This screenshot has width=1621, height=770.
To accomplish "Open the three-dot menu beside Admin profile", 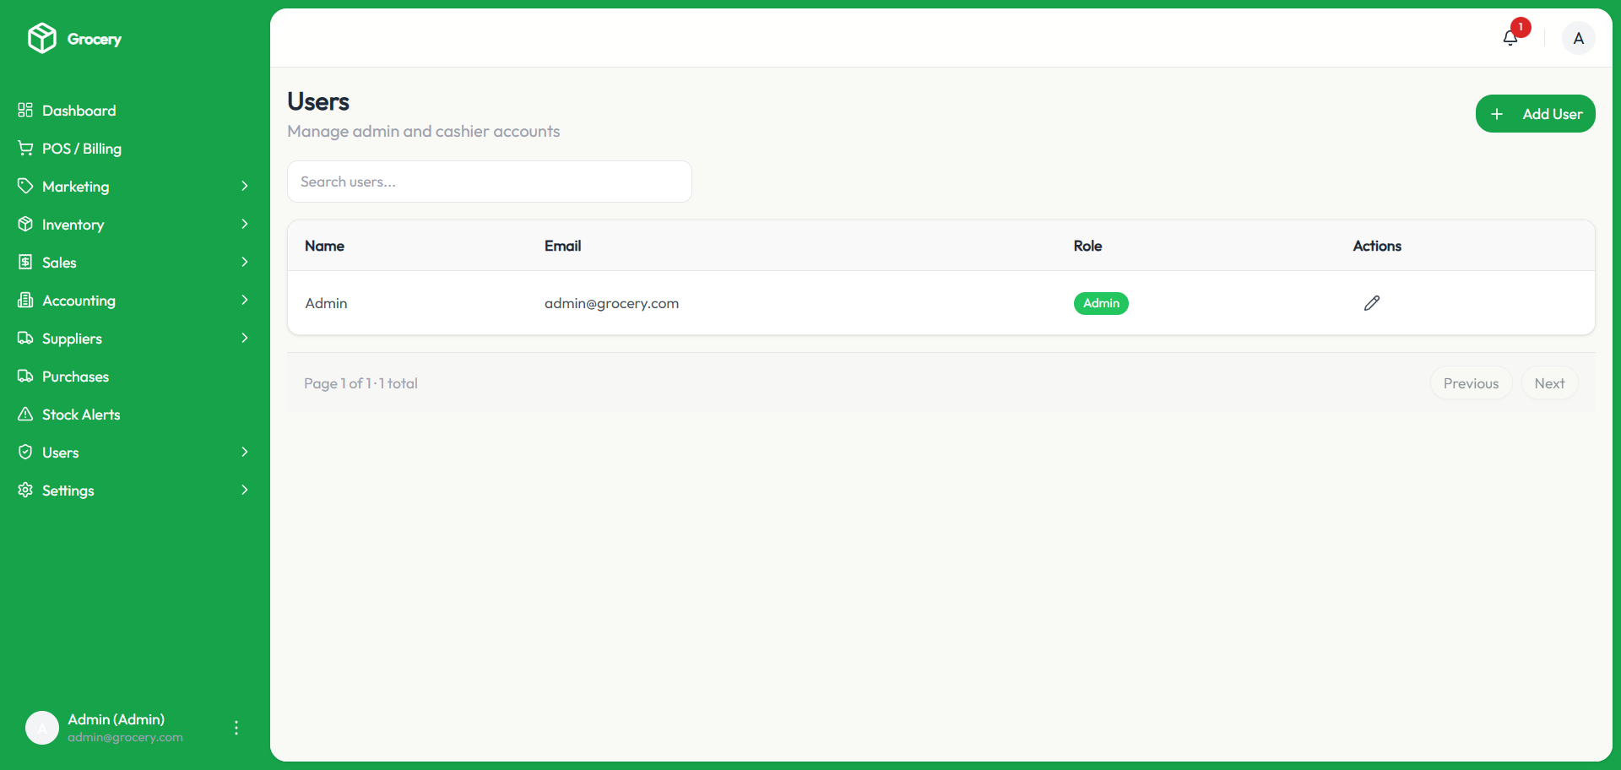I will (236, 728).
